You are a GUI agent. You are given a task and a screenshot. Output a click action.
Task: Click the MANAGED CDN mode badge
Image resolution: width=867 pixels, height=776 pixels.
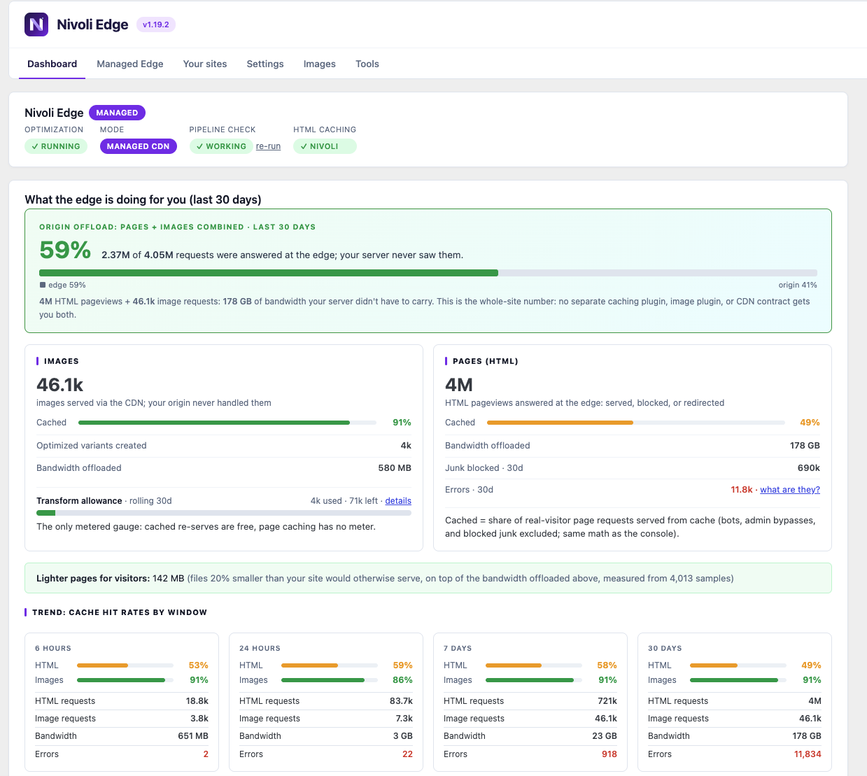coord(139,146)
